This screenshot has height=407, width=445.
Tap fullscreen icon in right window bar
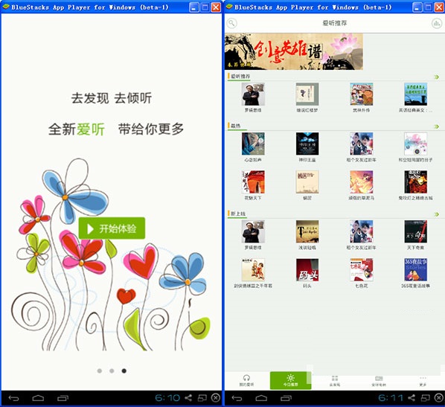(x=425, y=398)
